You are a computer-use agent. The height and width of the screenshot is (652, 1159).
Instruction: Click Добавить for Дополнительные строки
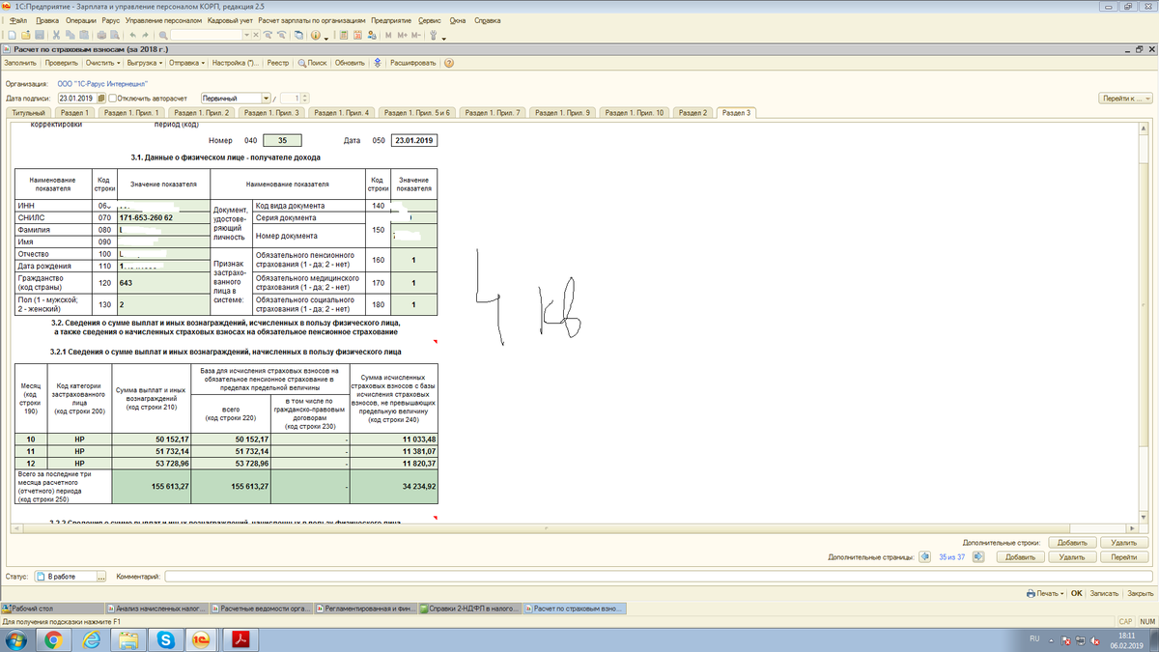(1072, 543)
